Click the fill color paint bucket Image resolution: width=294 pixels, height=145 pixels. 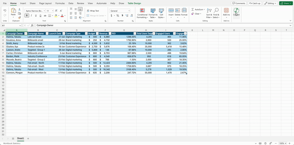click(56, 16)
